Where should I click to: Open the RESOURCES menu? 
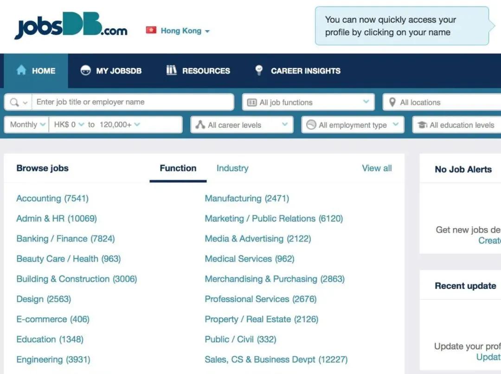pos(198,70)
